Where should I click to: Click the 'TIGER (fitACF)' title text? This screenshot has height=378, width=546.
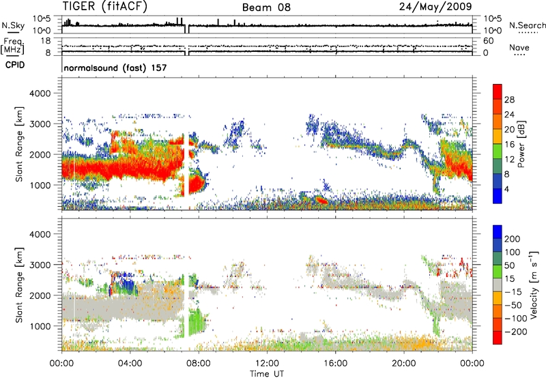(105, 6)
